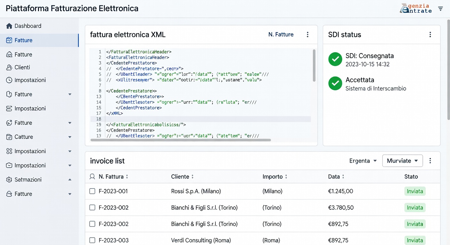The width and height of the screenshot is (450, 245).
Task: Click the Setmazioni gear icon
Action: point(9,180)
